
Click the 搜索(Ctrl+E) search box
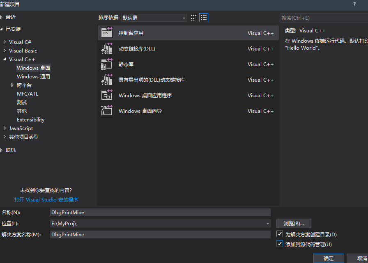pyautogui.click(x=324, y=18)
